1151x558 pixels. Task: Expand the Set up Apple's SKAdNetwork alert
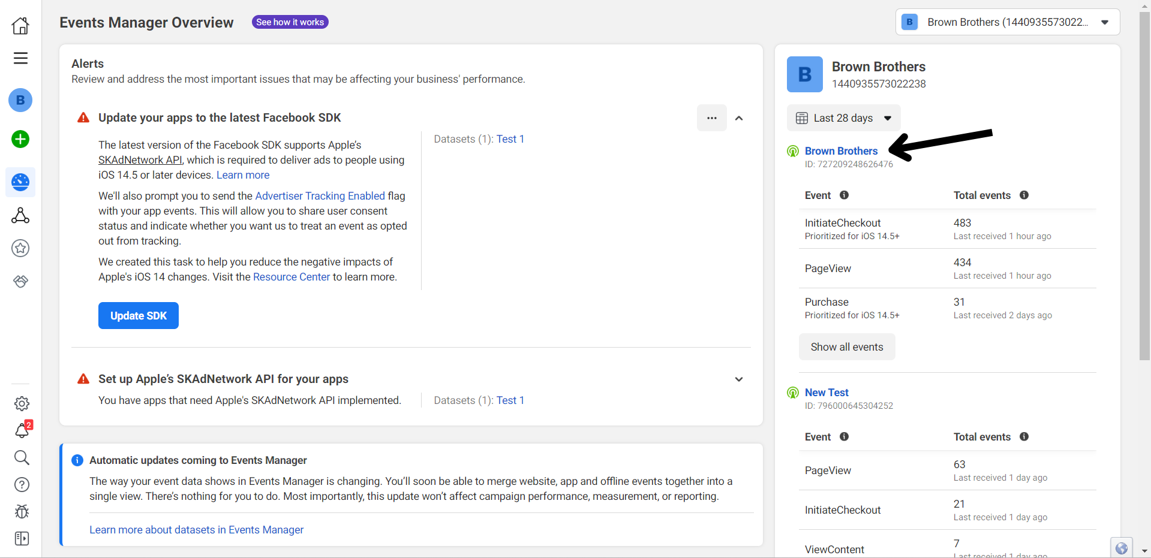click(739, 379)
